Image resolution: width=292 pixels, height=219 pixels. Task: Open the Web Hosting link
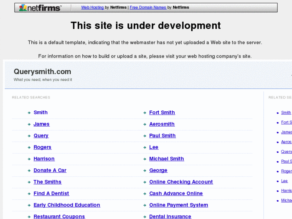[92, 8]
